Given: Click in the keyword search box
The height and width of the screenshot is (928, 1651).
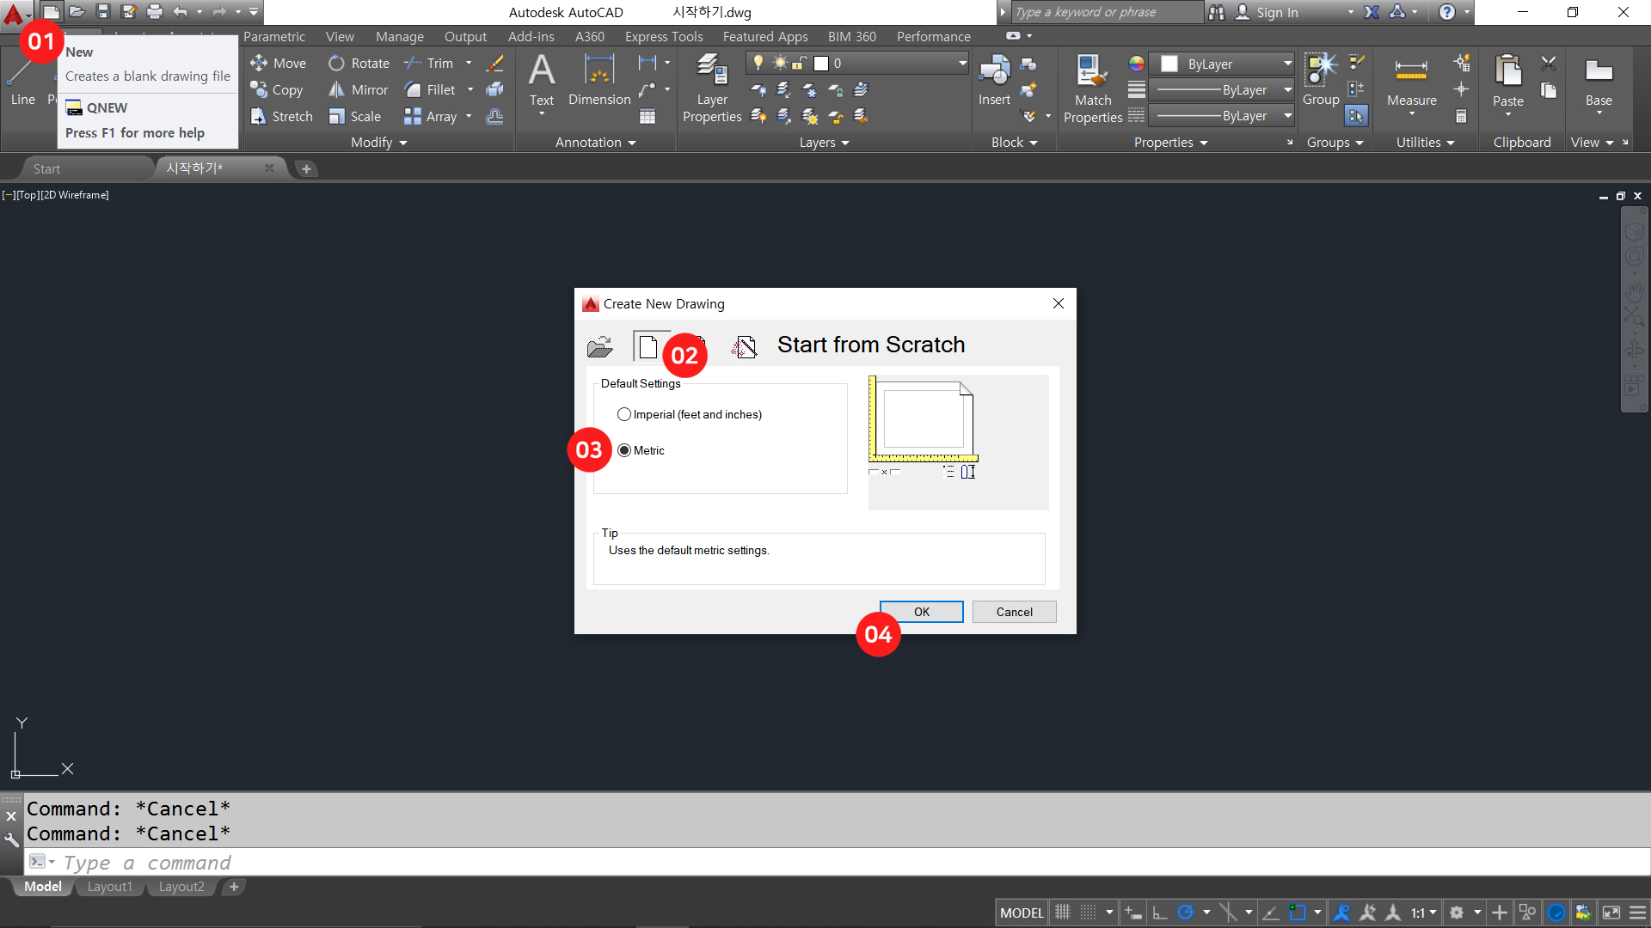Looking at the screenshot, I should pos(1106,12).
